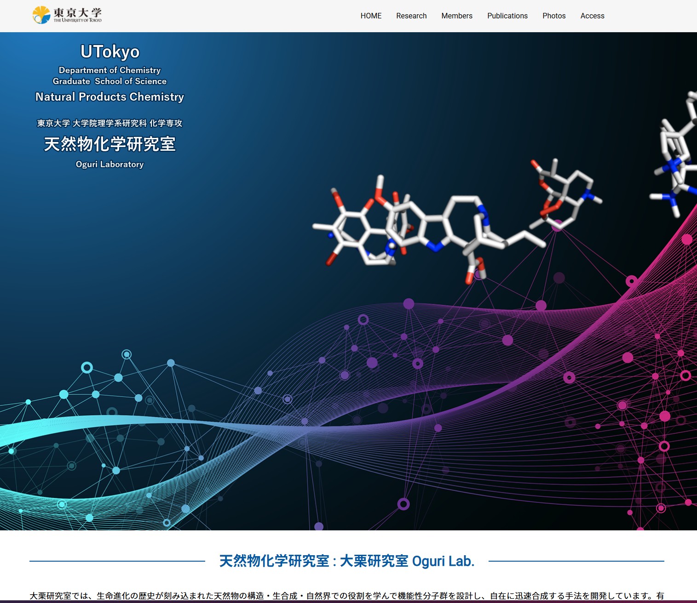This screenshot has width=697, height=603.
Task: Open the Members page
Action: [x=456, y=16]
